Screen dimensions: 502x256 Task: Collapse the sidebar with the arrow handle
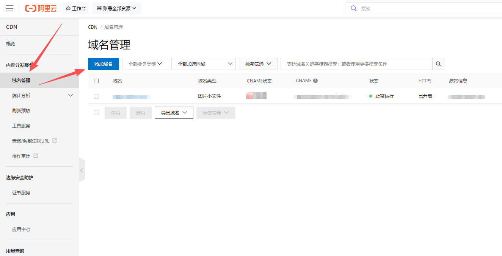(82, 170)
